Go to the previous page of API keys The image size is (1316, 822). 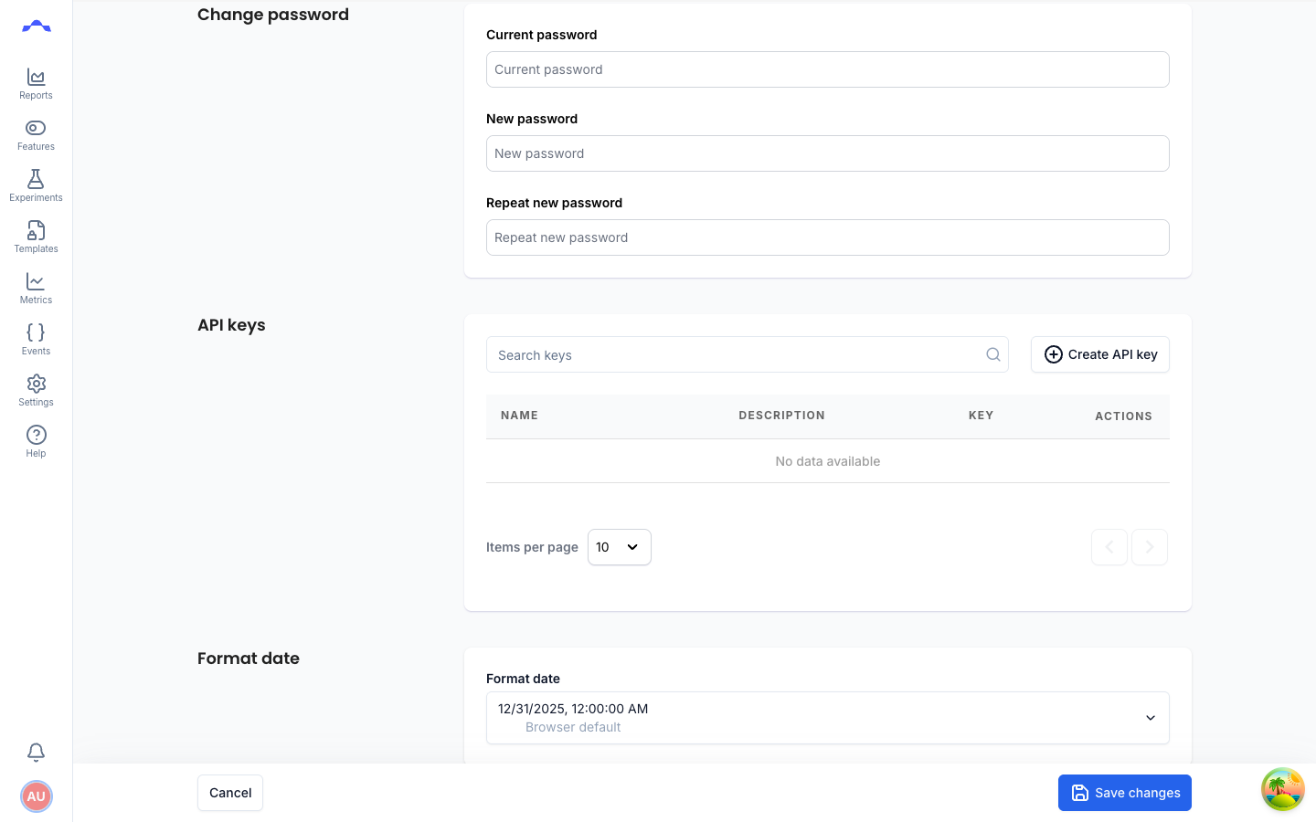coord(1109,547)
